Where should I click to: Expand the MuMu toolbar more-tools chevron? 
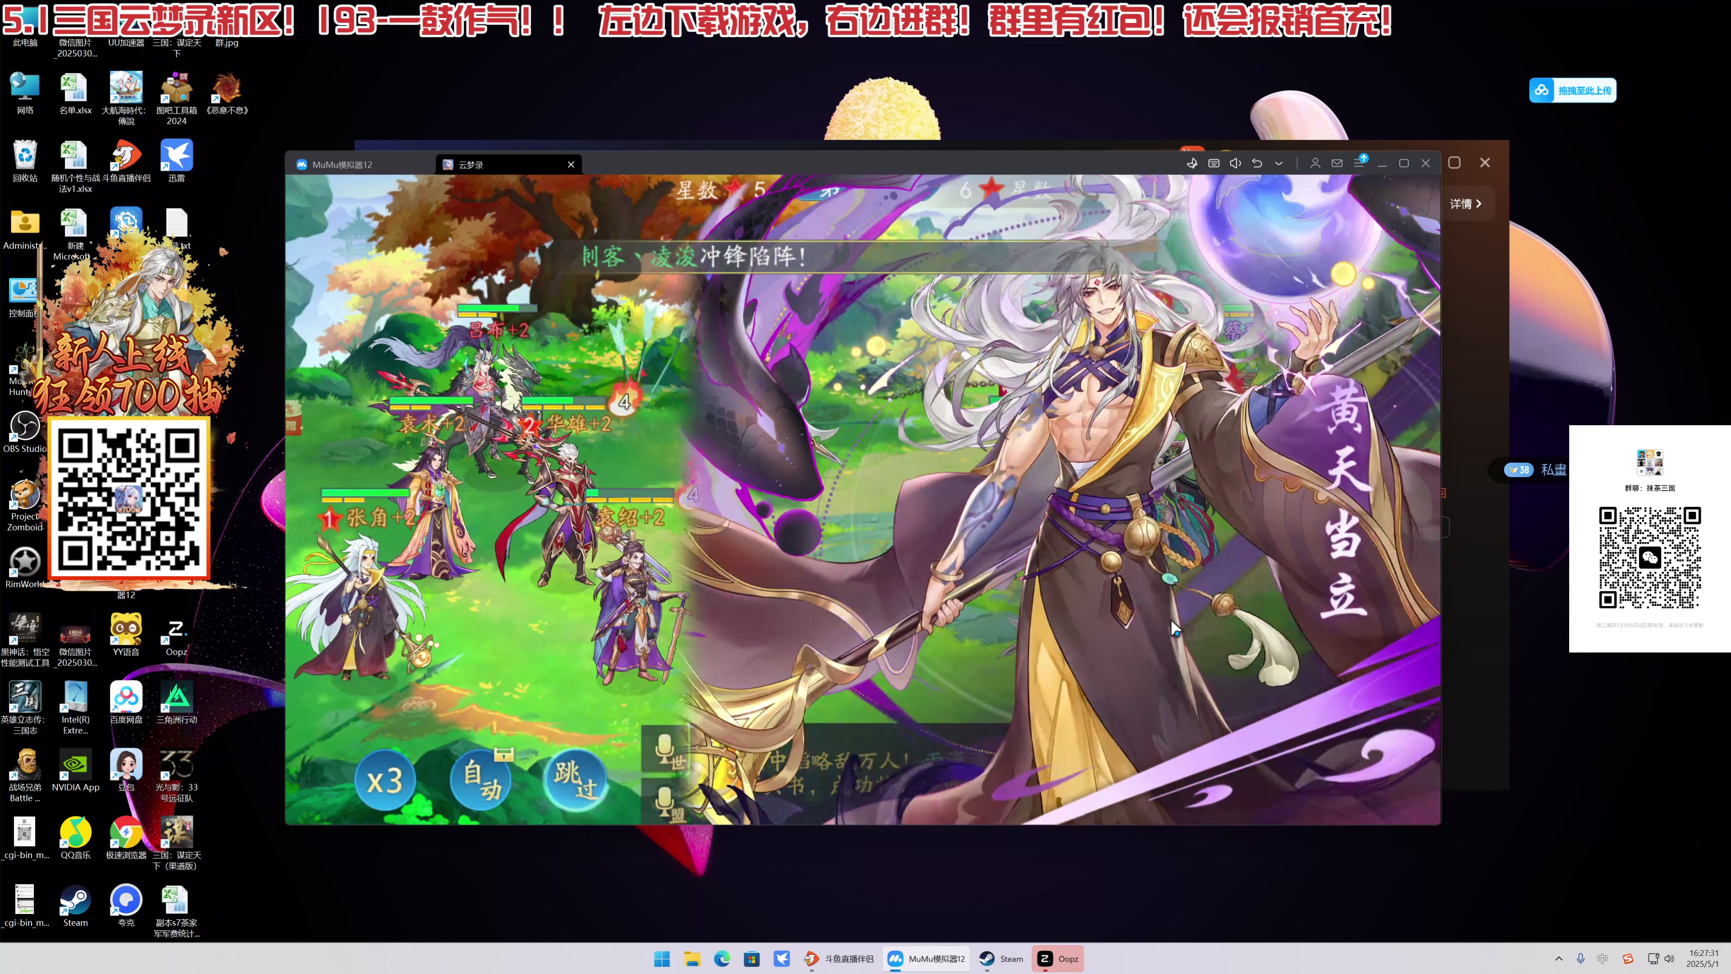(x=1279, y=163)
